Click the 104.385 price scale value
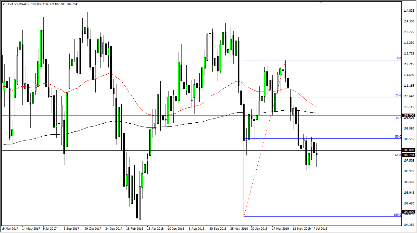Image resolution: width=417 pixels, height=233 pixels. (x=409, y=225)
